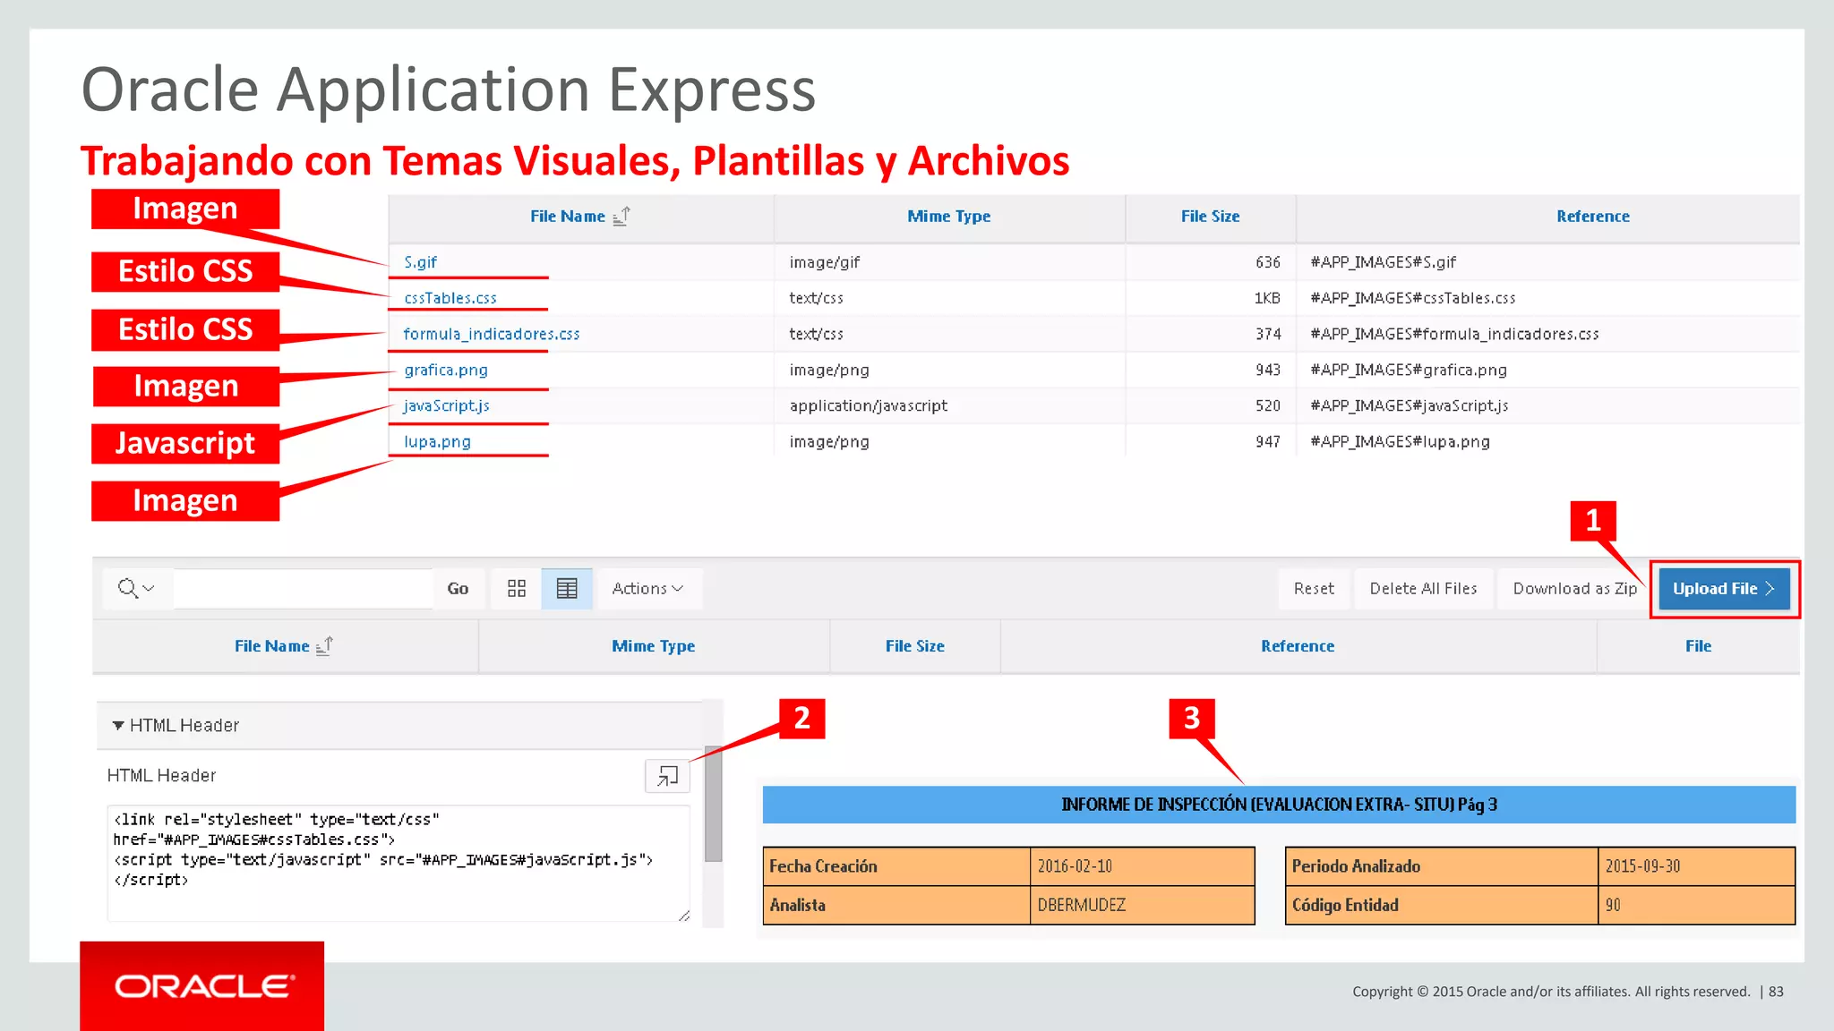Select #APP_IMAGES#formula_indicadores.css reference
Viewport: 1834px width, 1031px height.
pos(1455,334)
